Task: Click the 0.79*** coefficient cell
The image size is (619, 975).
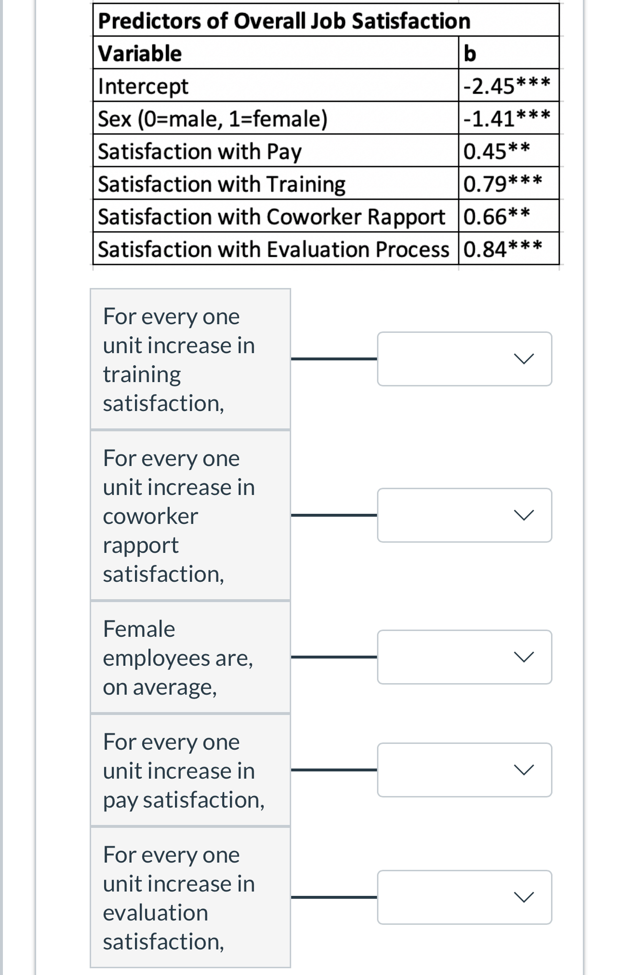Action: (x=509, y=184)
